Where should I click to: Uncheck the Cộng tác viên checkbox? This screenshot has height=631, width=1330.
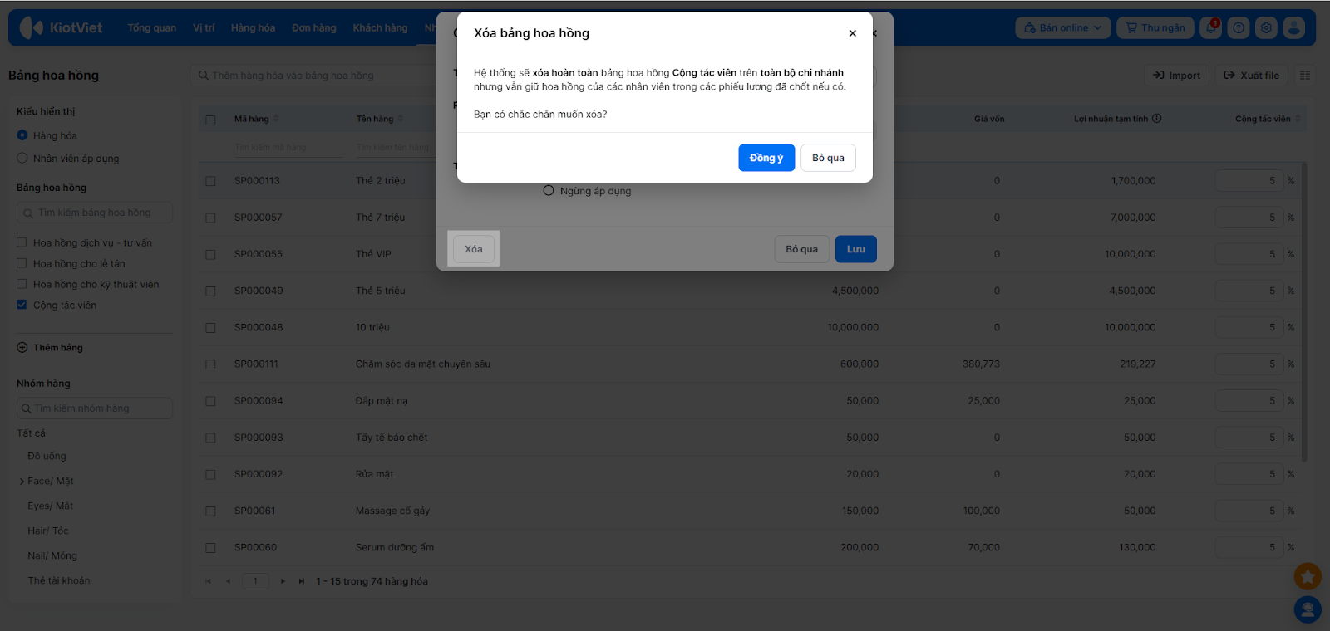[22, 306]
